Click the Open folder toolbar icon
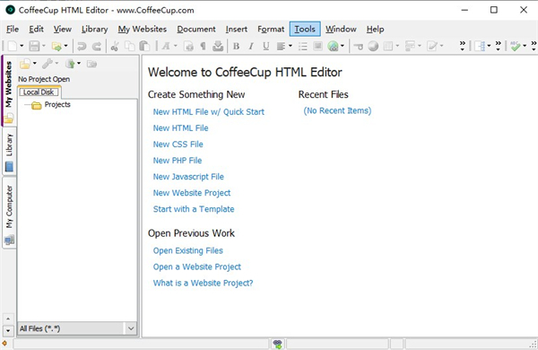The width and height of the screenshot is (538, 350). 56,46
